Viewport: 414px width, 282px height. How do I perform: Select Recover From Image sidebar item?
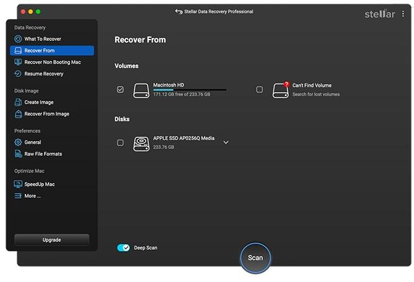tap(52, 114)
